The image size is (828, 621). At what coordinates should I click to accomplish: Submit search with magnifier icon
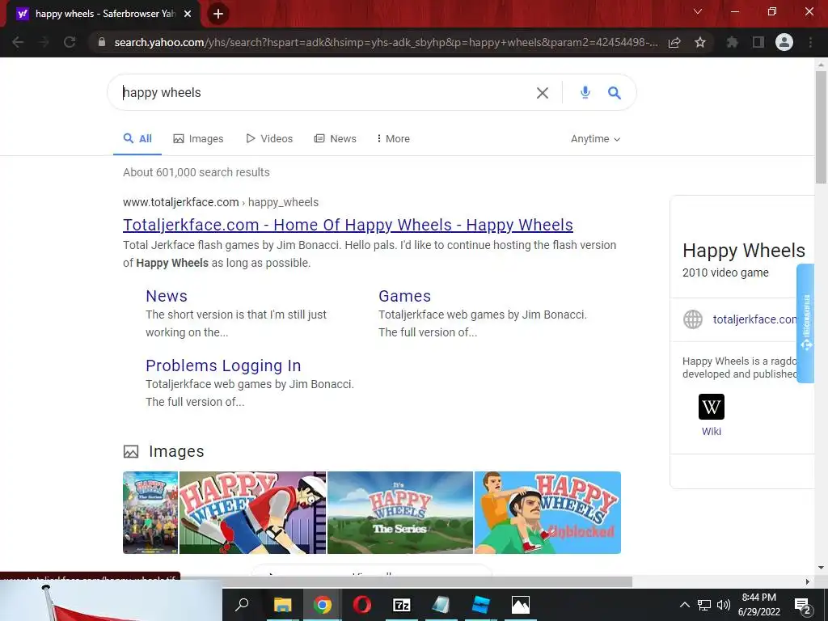(x=615, y=93)
